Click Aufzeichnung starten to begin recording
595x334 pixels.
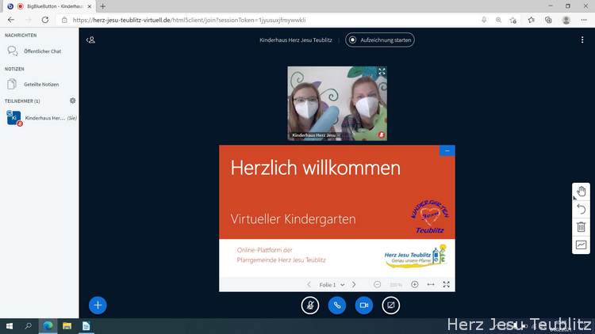380,40
